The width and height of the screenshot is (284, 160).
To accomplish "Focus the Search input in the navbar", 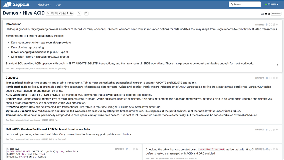I will pyautogui.click(x=245, y=4).
